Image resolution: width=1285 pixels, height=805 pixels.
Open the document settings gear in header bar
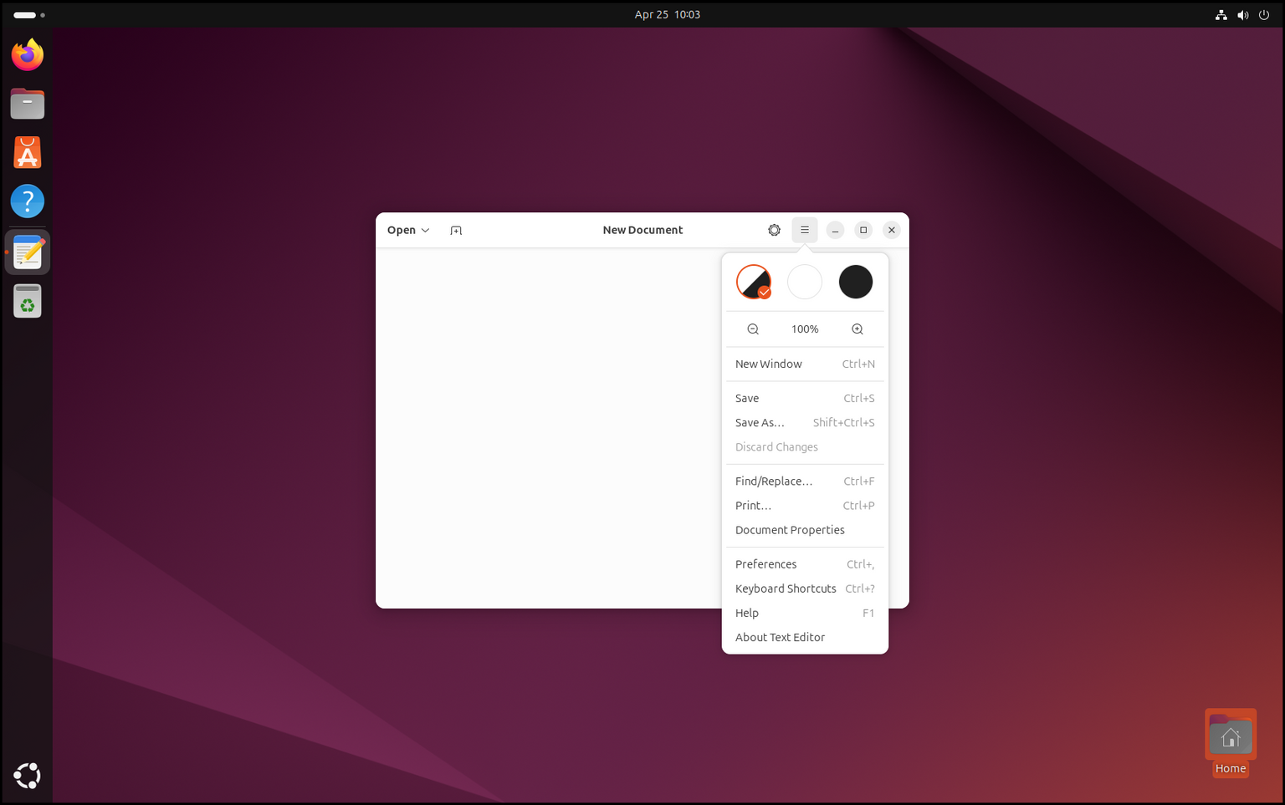774,230
